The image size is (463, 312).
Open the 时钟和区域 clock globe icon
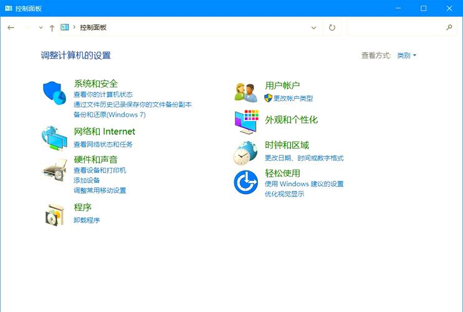coord(245,153)
